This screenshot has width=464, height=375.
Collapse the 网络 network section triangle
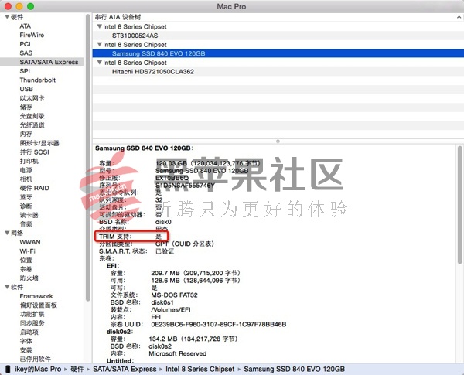click(7, 233)
